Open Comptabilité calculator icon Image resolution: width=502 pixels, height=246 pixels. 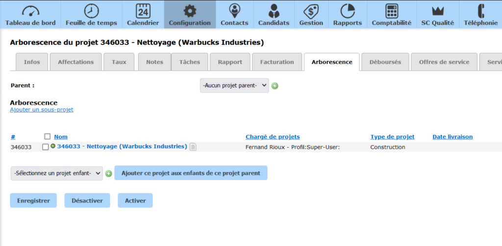click(x=391, y=11)
